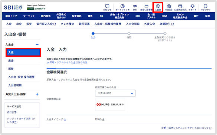The width and height of the screenshot is (217, 135).
Task: Open the NISA menu item
Action: click(165, 16)
